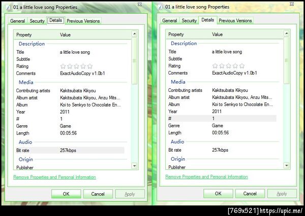Open General tab in left Properties window
The width and height of the screenshot is (305, 216).
[17, 21]
